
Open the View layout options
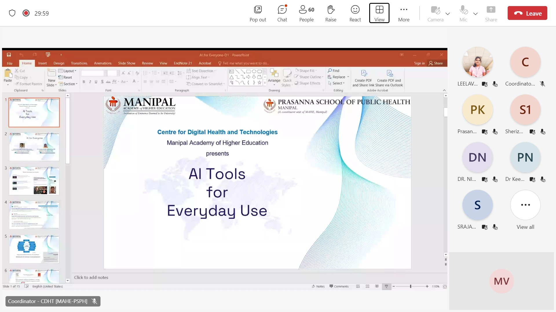379,13
